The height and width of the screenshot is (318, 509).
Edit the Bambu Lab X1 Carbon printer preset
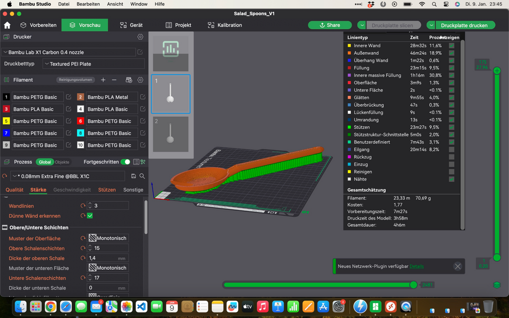point(140,52)
